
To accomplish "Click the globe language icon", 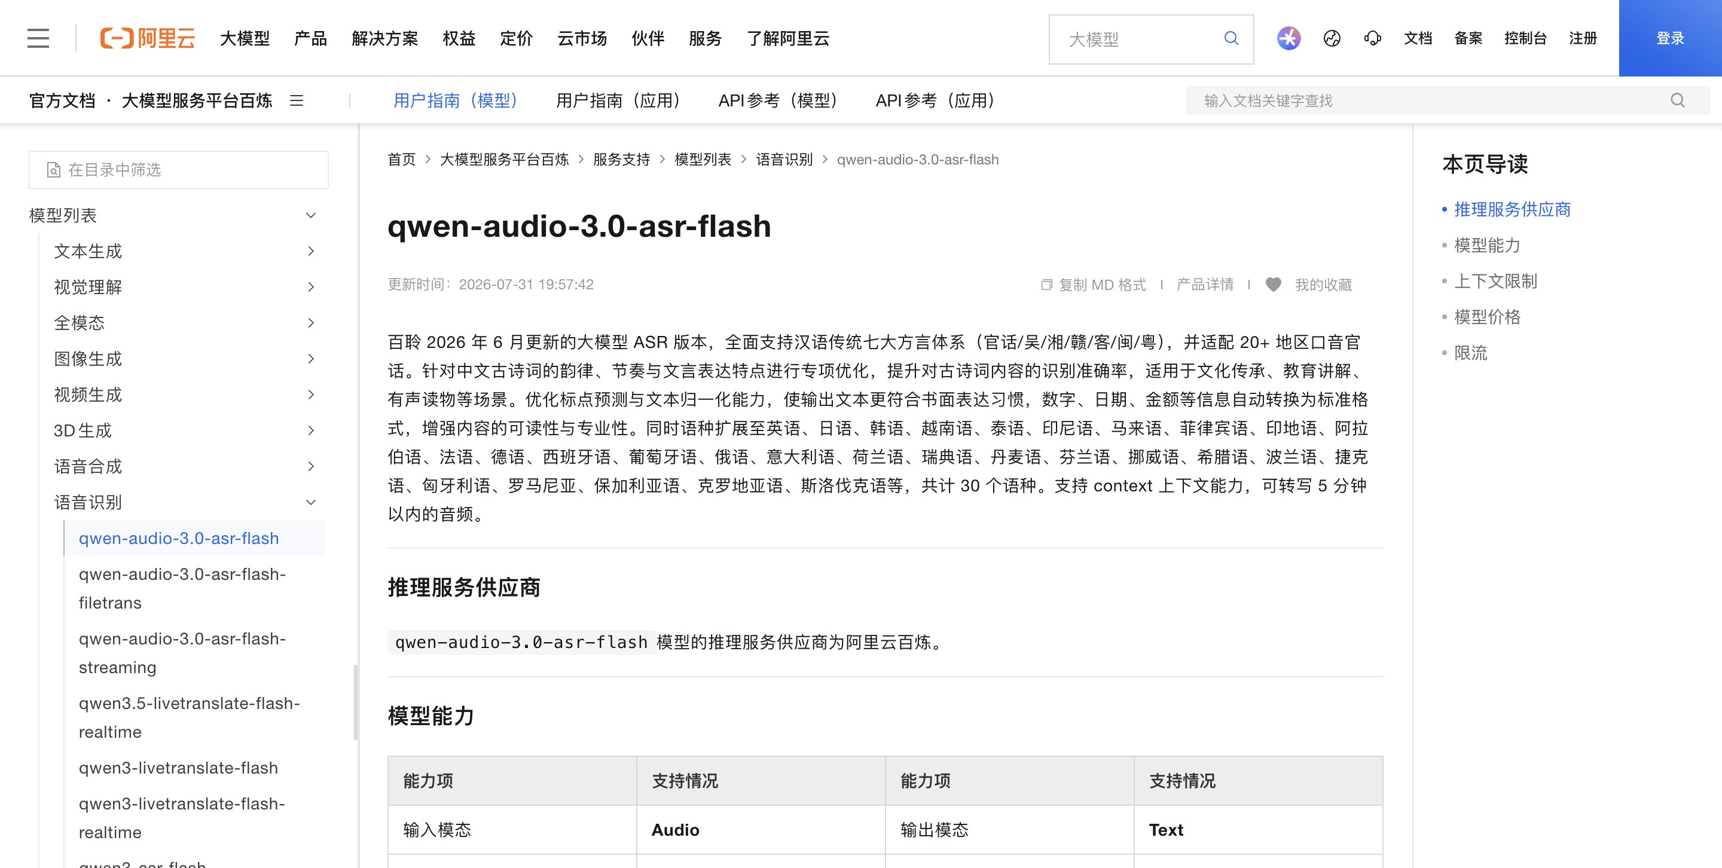I will [x=1332, y=38].
